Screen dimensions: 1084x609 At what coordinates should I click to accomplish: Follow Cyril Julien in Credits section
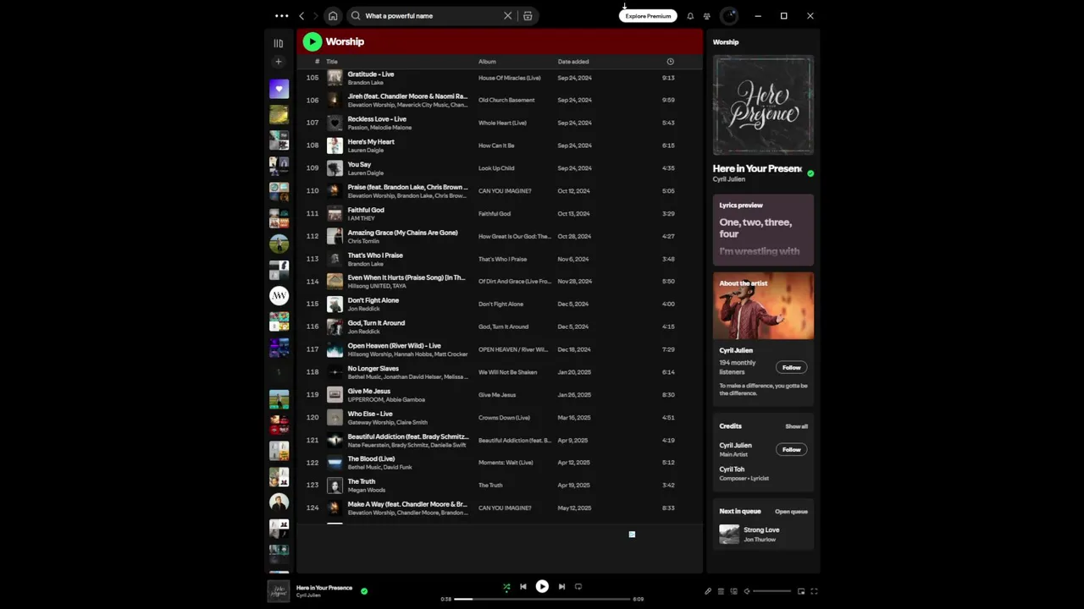click(x=791, y=449)
